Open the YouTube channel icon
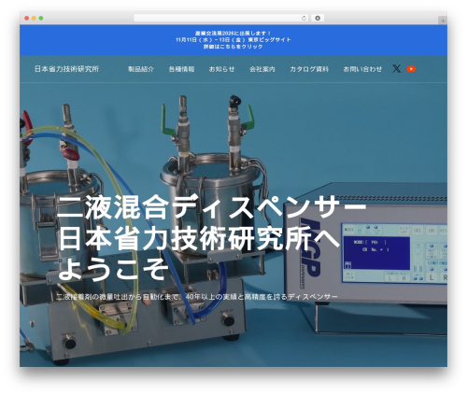The width and height of the screenshot is (467, 395). pyautogui.click(x=411, y=69)
